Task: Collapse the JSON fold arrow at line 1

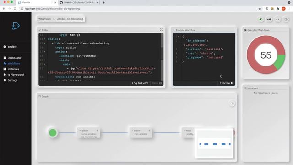Action: [x=179, y=37]
